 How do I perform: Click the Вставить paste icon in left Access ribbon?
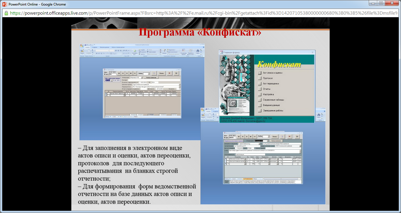click(x=89, y=50)
